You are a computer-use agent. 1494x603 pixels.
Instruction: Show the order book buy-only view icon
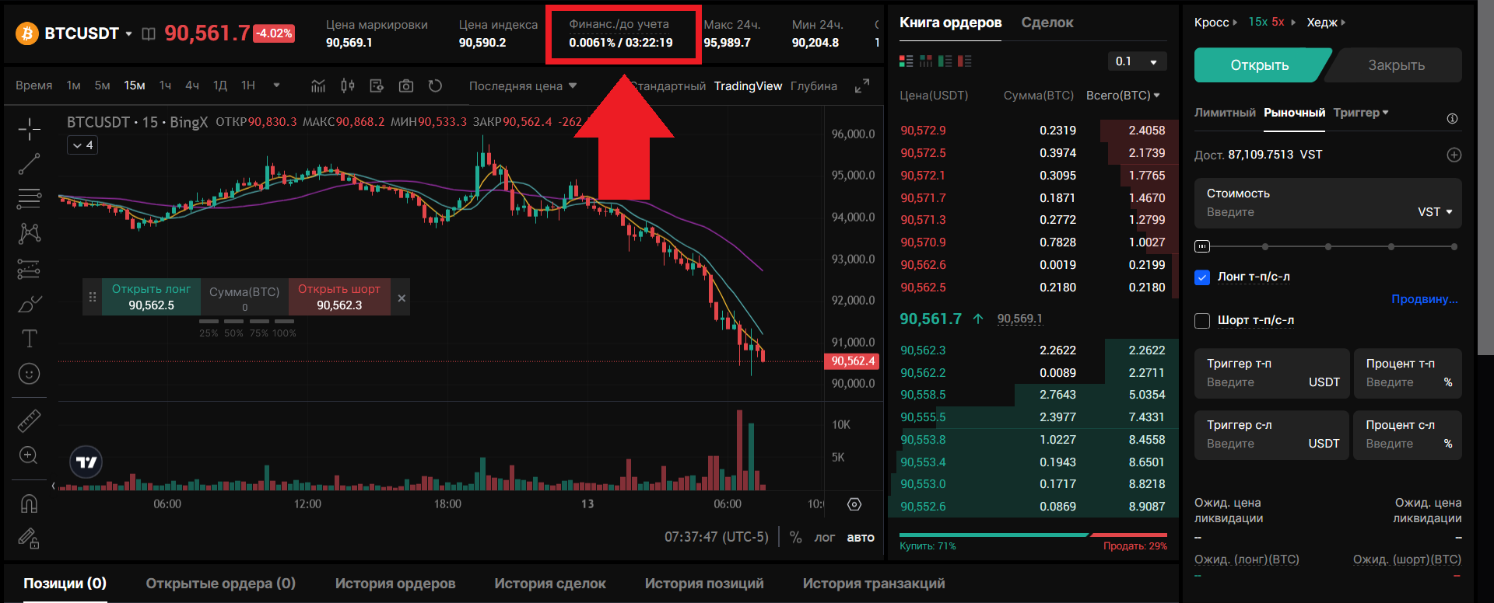[945, 61]
